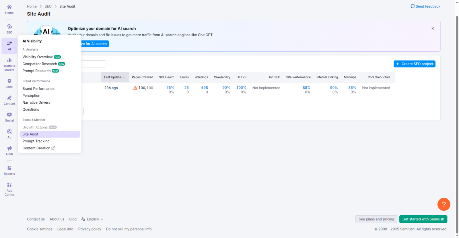Expand the English language dropdown
Image resolution: width=459 pixels, height=238 pixels.
click(x=92, y=219)
